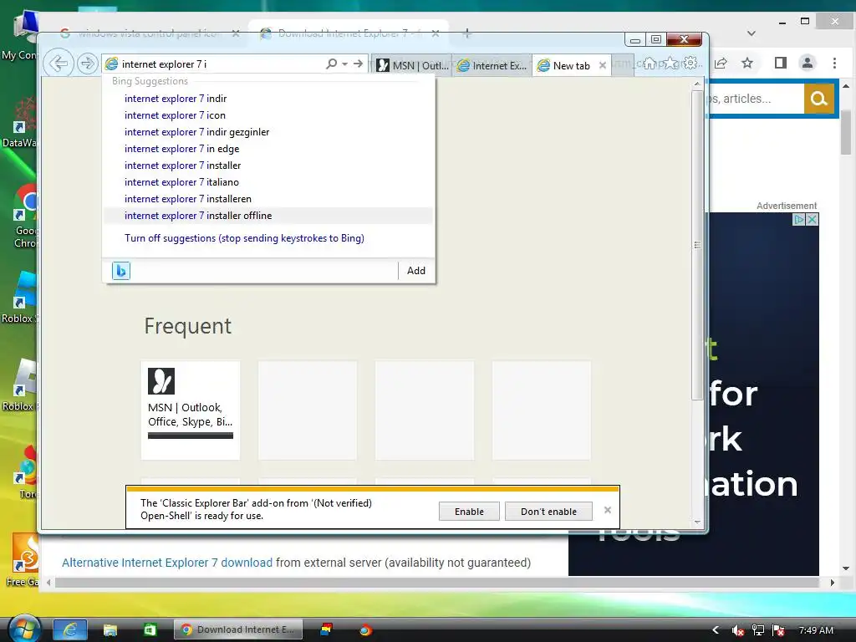
Task: Close Chrome 'windows vista control panel' tab
Action: [x=235, y=33]
